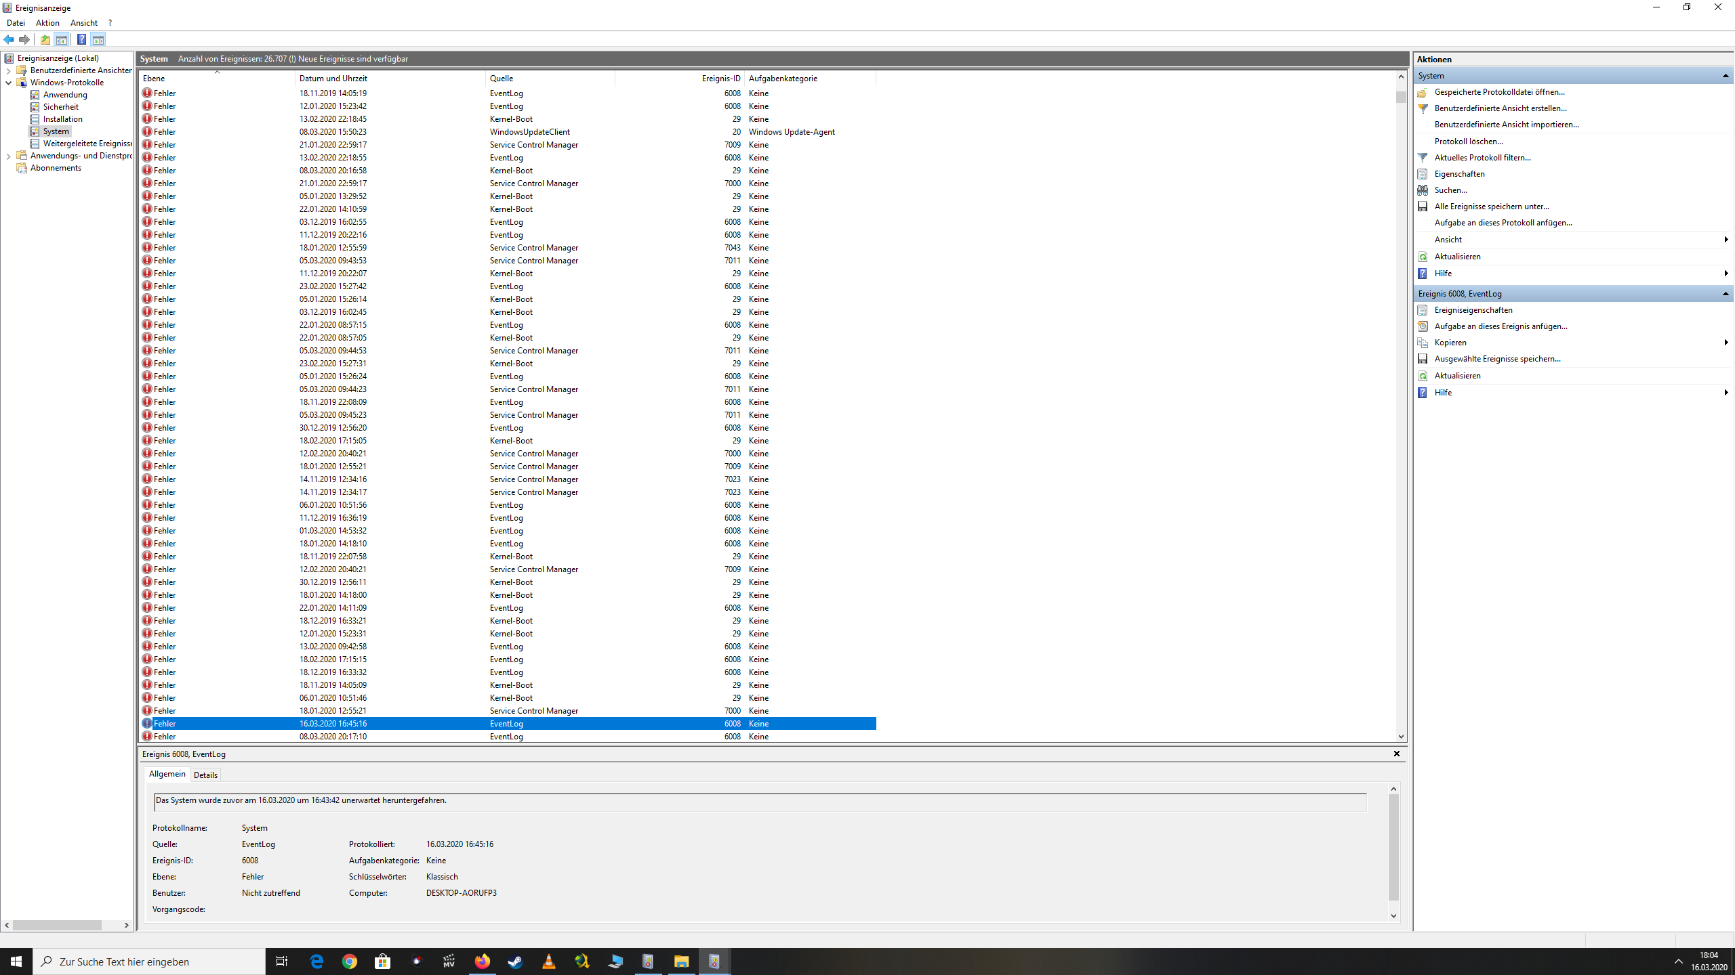Toggle the Actions pane toolbar button
Viewport: 1735px width, 975px height.
(x=98, y=39)
